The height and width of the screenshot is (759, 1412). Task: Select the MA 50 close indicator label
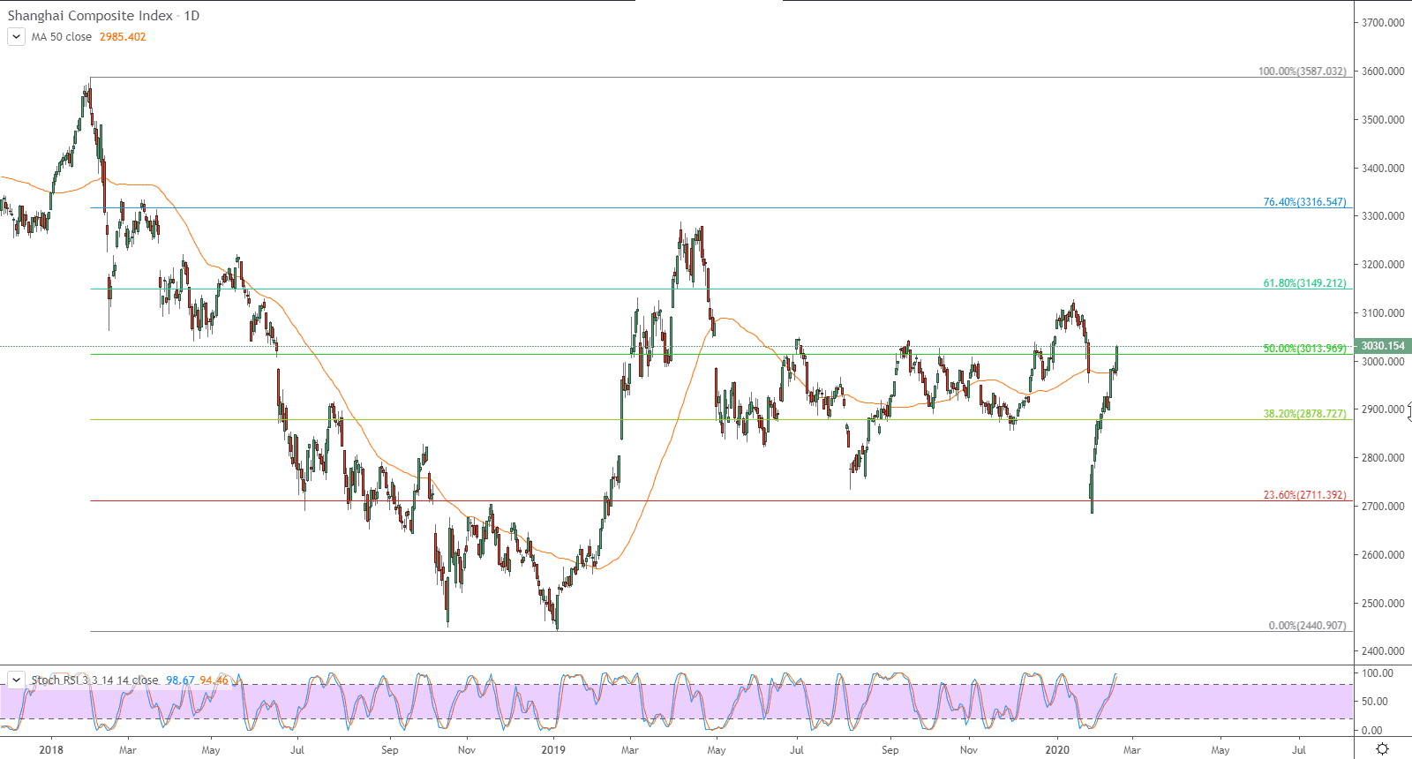[62, 37]
